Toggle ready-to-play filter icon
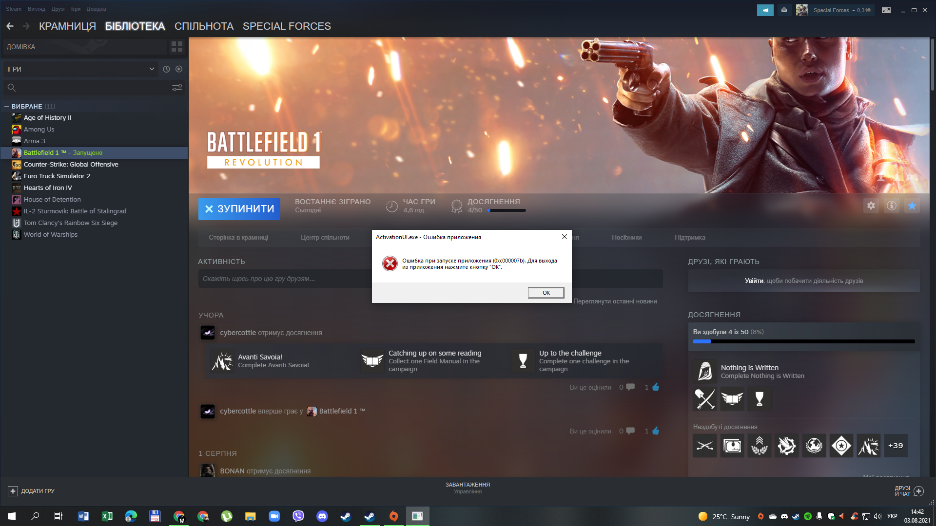Screen dimensions: 936x526 click(x=179, y=69)
